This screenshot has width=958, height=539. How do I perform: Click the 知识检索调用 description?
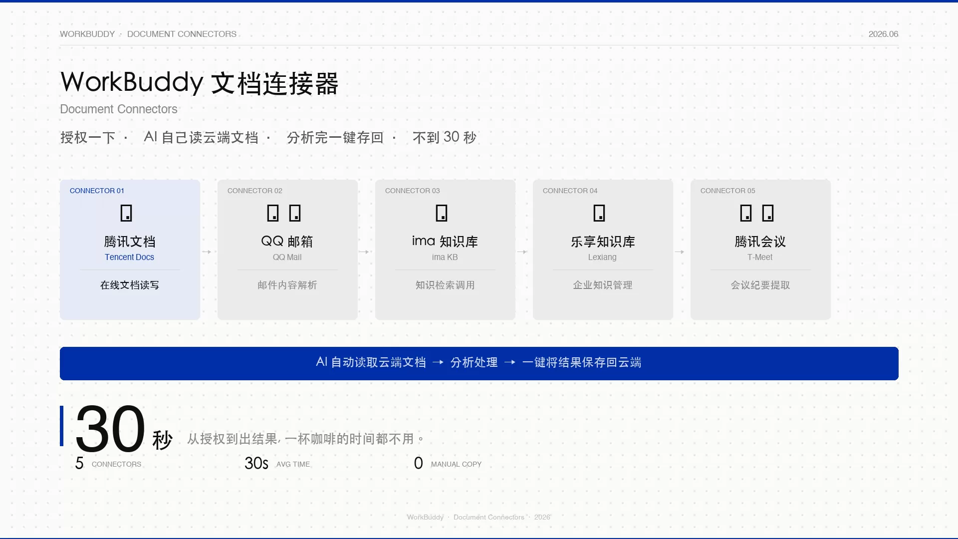tap(445, 285)
